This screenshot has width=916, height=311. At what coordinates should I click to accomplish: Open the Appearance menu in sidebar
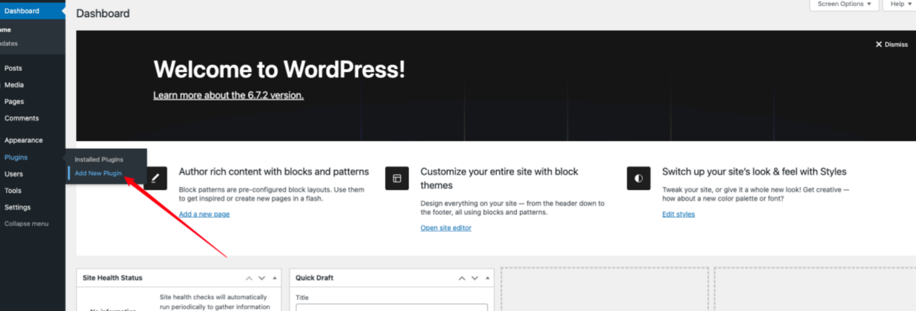click(24, 140)
